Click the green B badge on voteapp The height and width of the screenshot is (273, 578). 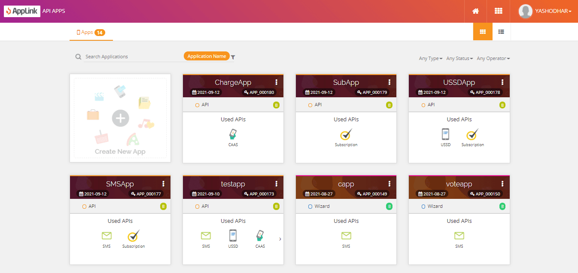pyautogui.click(x=502, y=207)
